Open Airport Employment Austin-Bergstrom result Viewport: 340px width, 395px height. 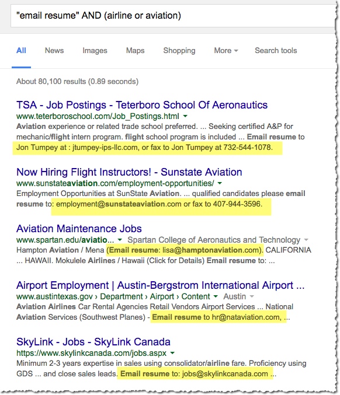(x=161, y=285)
